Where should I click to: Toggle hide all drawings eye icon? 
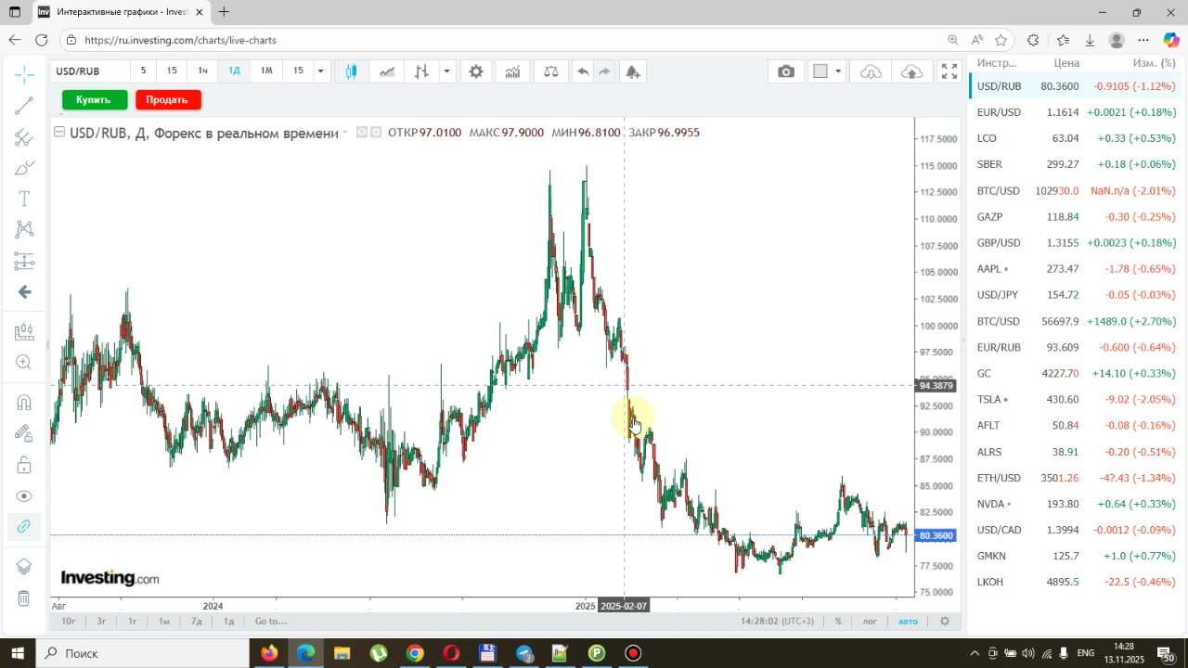24,495
